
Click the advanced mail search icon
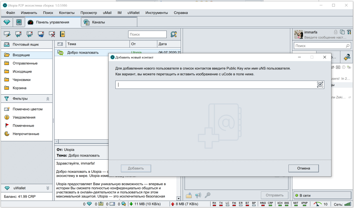(x=173, y=34)
